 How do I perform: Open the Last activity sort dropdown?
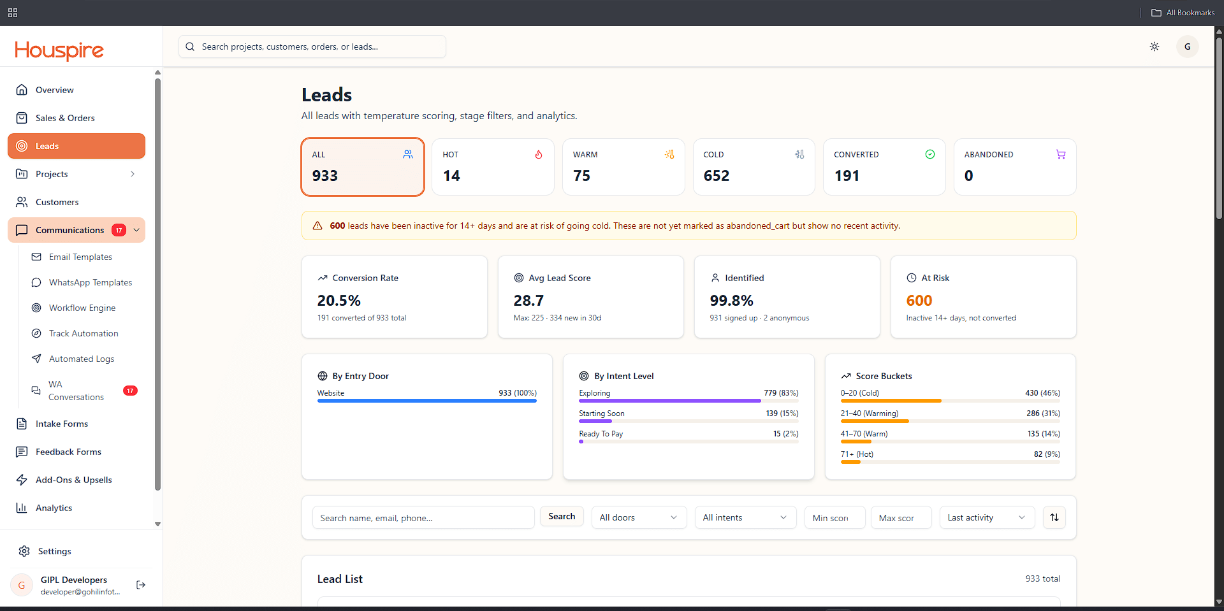(987, 517)
